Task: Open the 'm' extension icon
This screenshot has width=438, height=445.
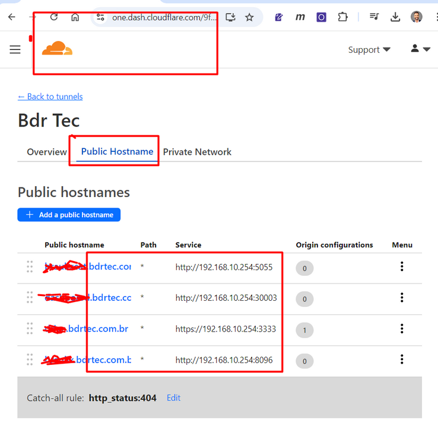Action: click(300, 17)
